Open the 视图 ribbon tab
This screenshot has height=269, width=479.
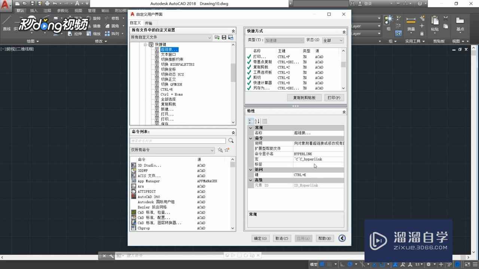(x=78, y=11)
